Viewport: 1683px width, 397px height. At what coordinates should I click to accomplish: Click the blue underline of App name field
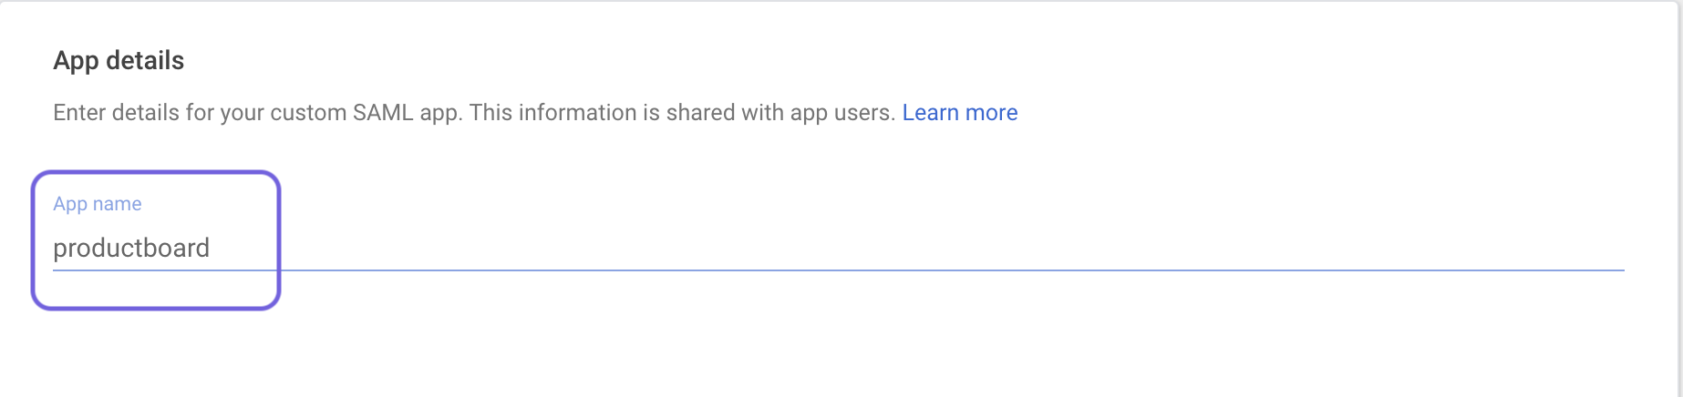(x=839, y=270)
